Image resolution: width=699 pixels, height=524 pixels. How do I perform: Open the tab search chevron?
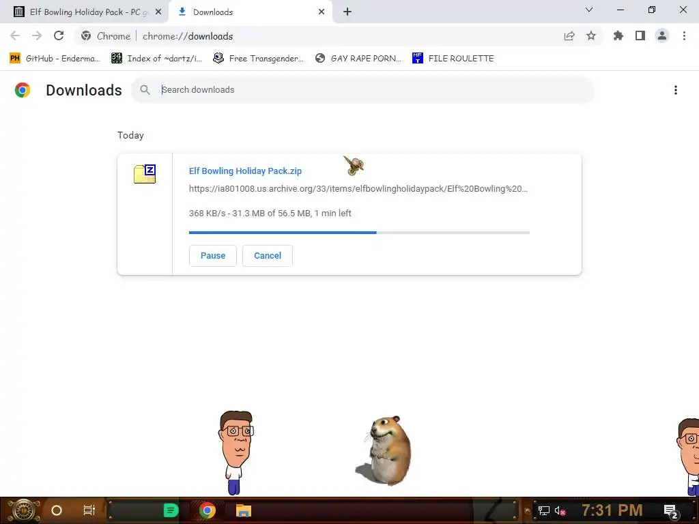[x=588, y=10]
